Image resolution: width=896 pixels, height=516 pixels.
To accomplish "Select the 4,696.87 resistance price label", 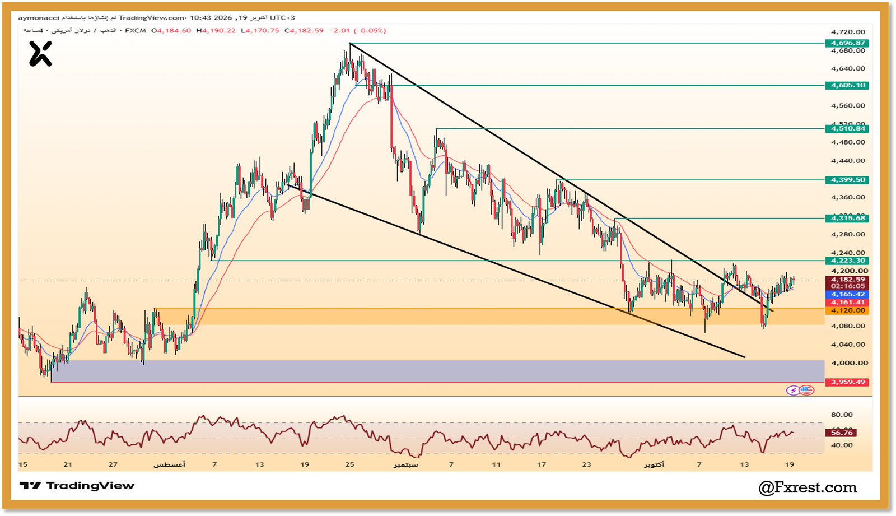I will (x=847, y=43).
